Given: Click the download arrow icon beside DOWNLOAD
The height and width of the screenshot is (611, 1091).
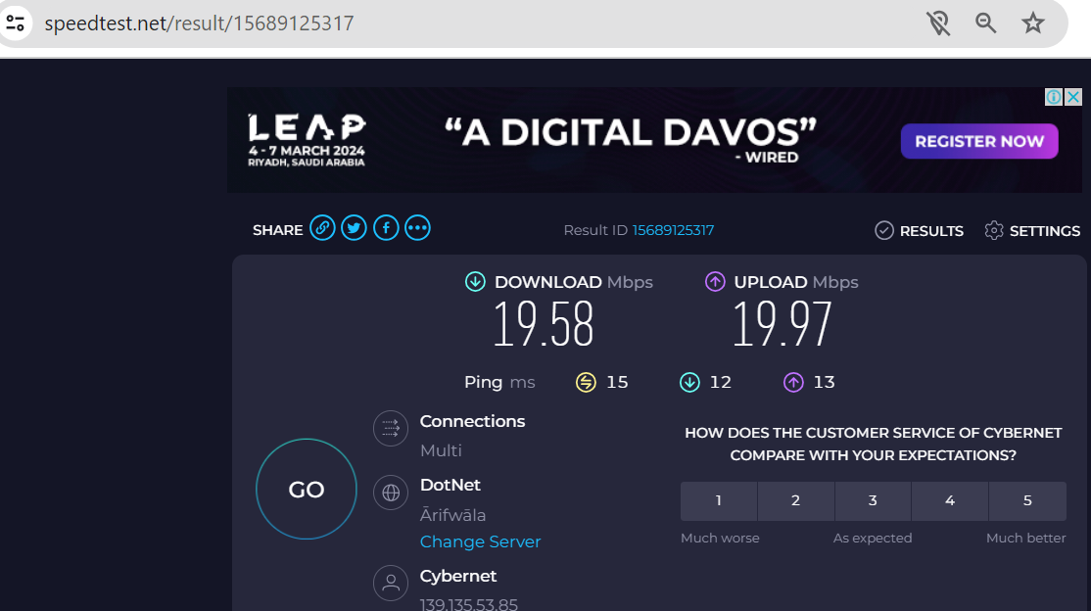Looking at the screenshot, I should (x=475, y=282).
